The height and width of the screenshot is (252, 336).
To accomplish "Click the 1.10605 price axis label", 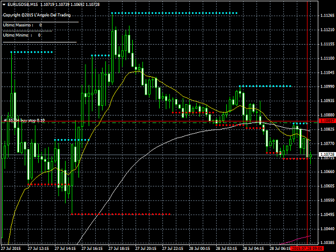I will (327, 186).
